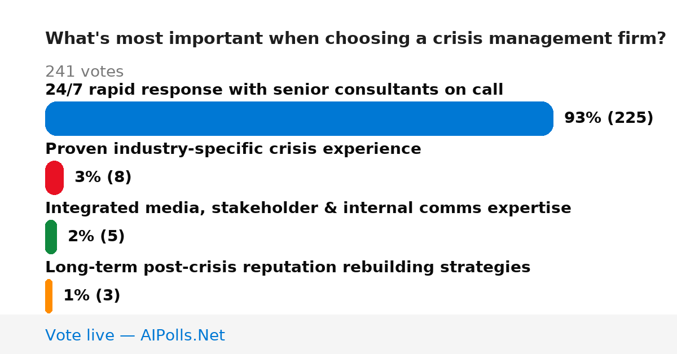
Task: Click the 2% (5) result label
Action: [x=96, y=237]
